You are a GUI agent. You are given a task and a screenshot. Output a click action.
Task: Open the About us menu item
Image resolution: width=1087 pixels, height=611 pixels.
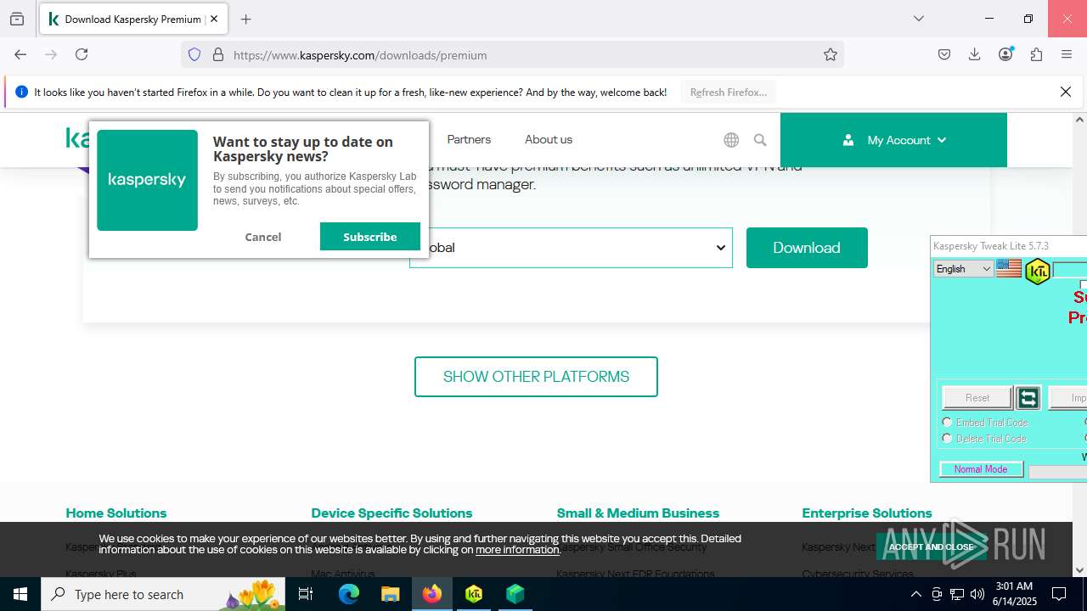click(549, 139)
